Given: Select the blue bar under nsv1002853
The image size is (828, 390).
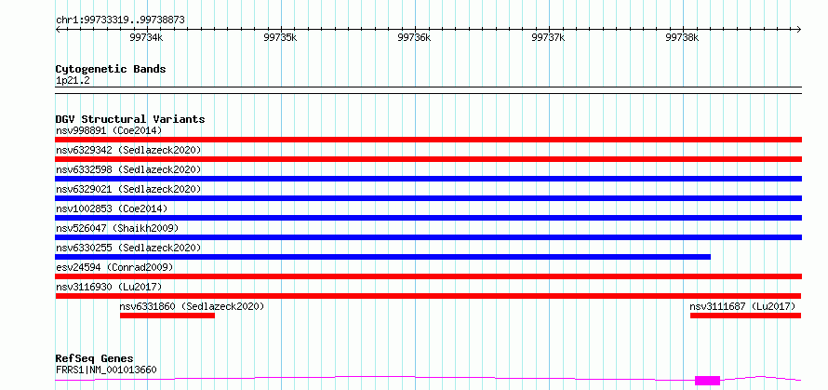Looking at the screenshot, I should click(429, 218).
